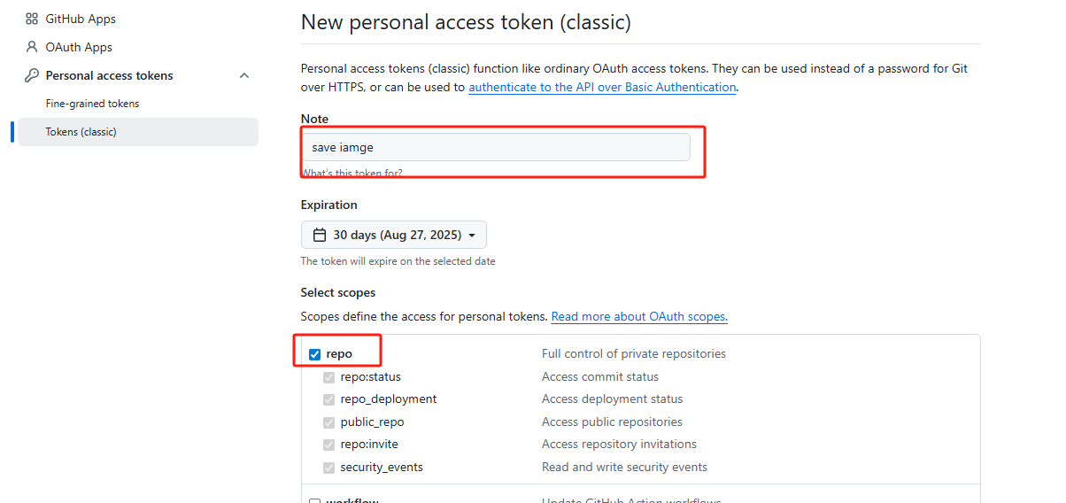This screenshot has width=1066, height=503.
Task: Click the calendar icon in Expiration selector
Action: click(x=320, y=235)
